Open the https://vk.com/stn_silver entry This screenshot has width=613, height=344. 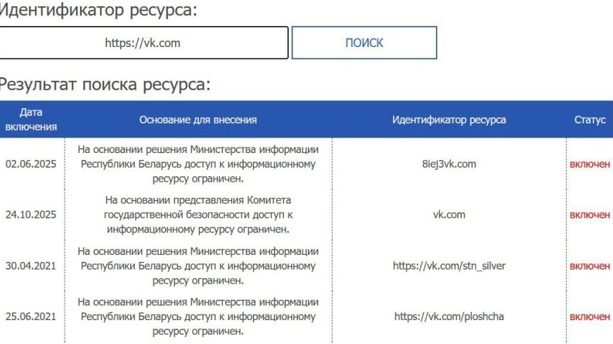[449, 266]
